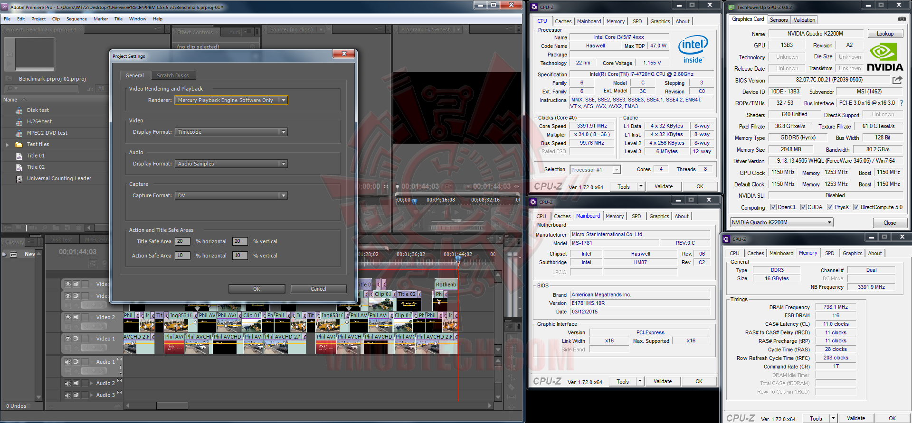Viewport: 912px width, 423px height.
Task: Click the Universal Counting Leader item icon
Action: (x=19, y=179)
